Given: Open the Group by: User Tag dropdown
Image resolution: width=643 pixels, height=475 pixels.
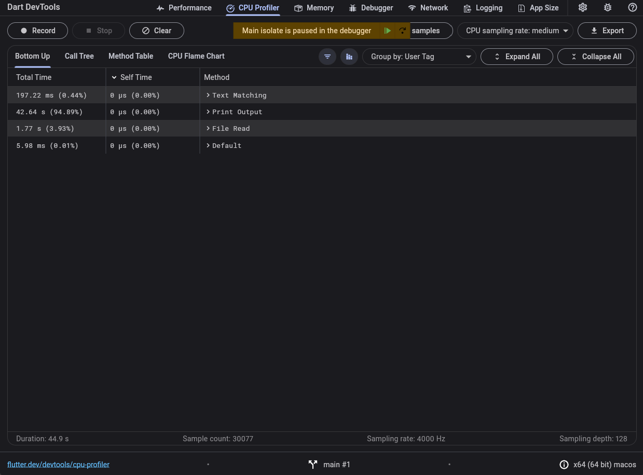Looking at the screenshot, I should 419,57.
